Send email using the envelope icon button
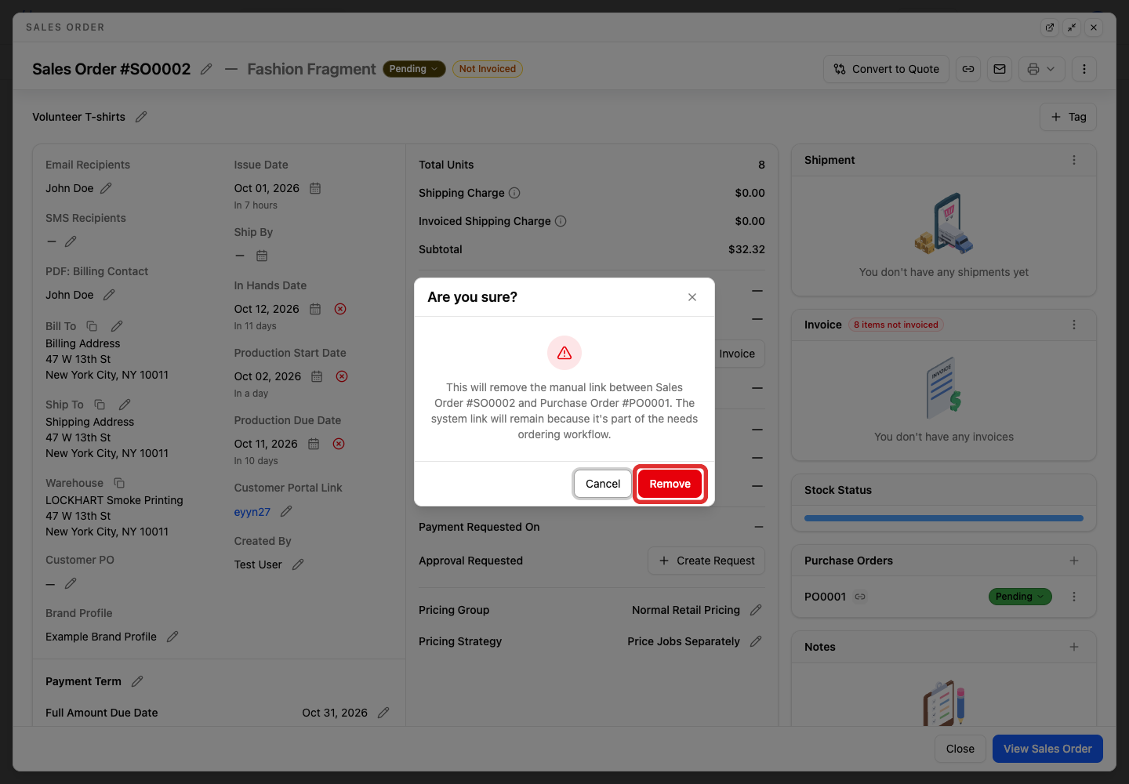Viewport: 1129px width, 784px height. coord(1000,69)
